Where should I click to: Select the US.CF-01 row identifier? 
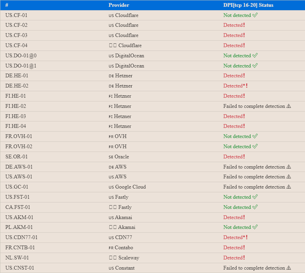[x=16, y=15]
